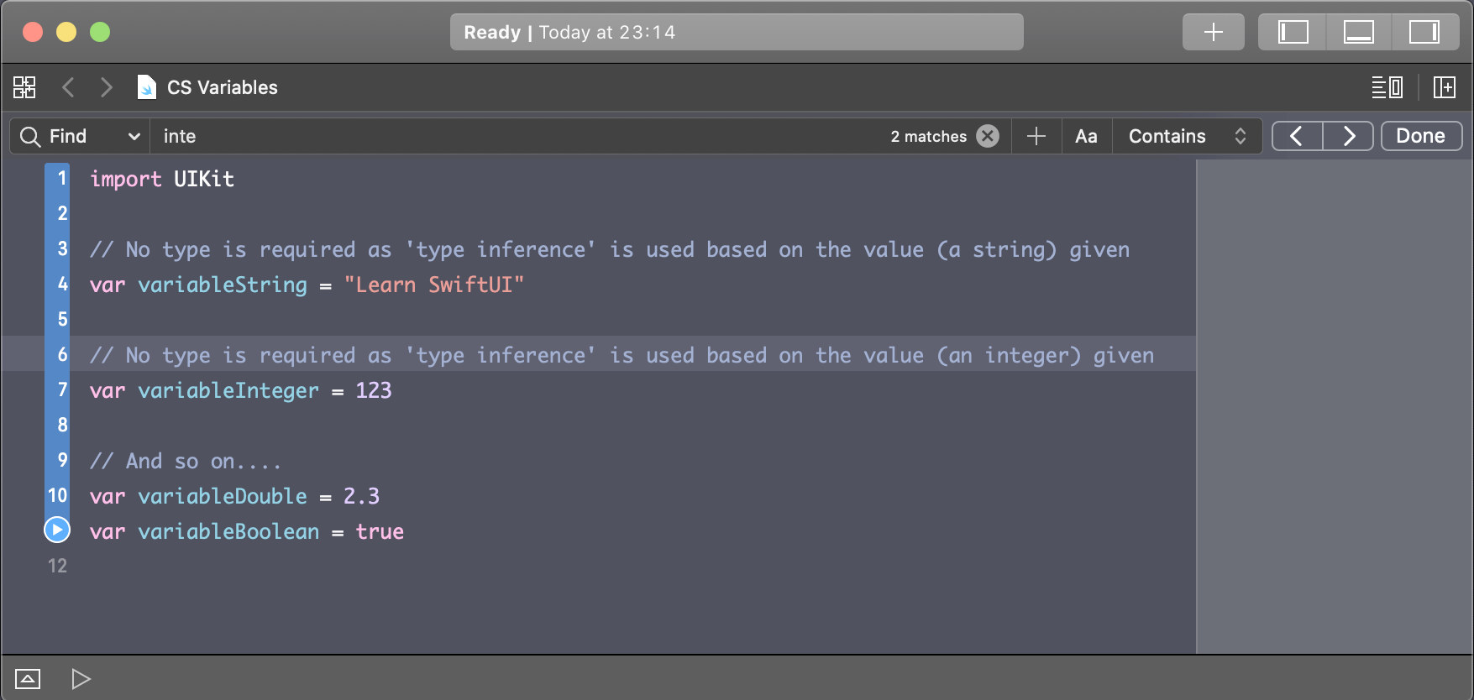Click variableInteger identifier on line 7
This screenshot has height=700, width=1474.
(228, 391)
